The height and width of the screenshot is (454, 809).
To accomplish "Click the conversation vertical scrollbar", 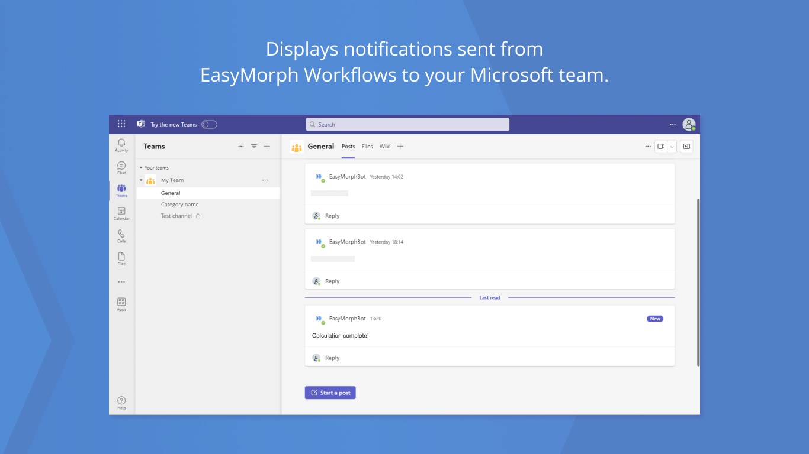I will 698,282.
